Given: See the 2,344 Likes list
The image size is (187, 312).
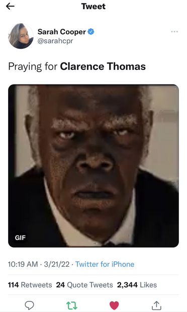Looking at the screenshot, I should 137,285.
